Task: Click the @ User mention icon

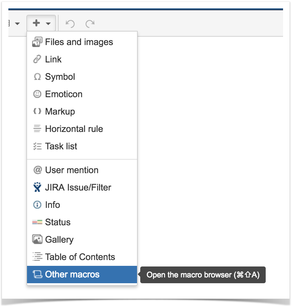Action: click(38, 170)
